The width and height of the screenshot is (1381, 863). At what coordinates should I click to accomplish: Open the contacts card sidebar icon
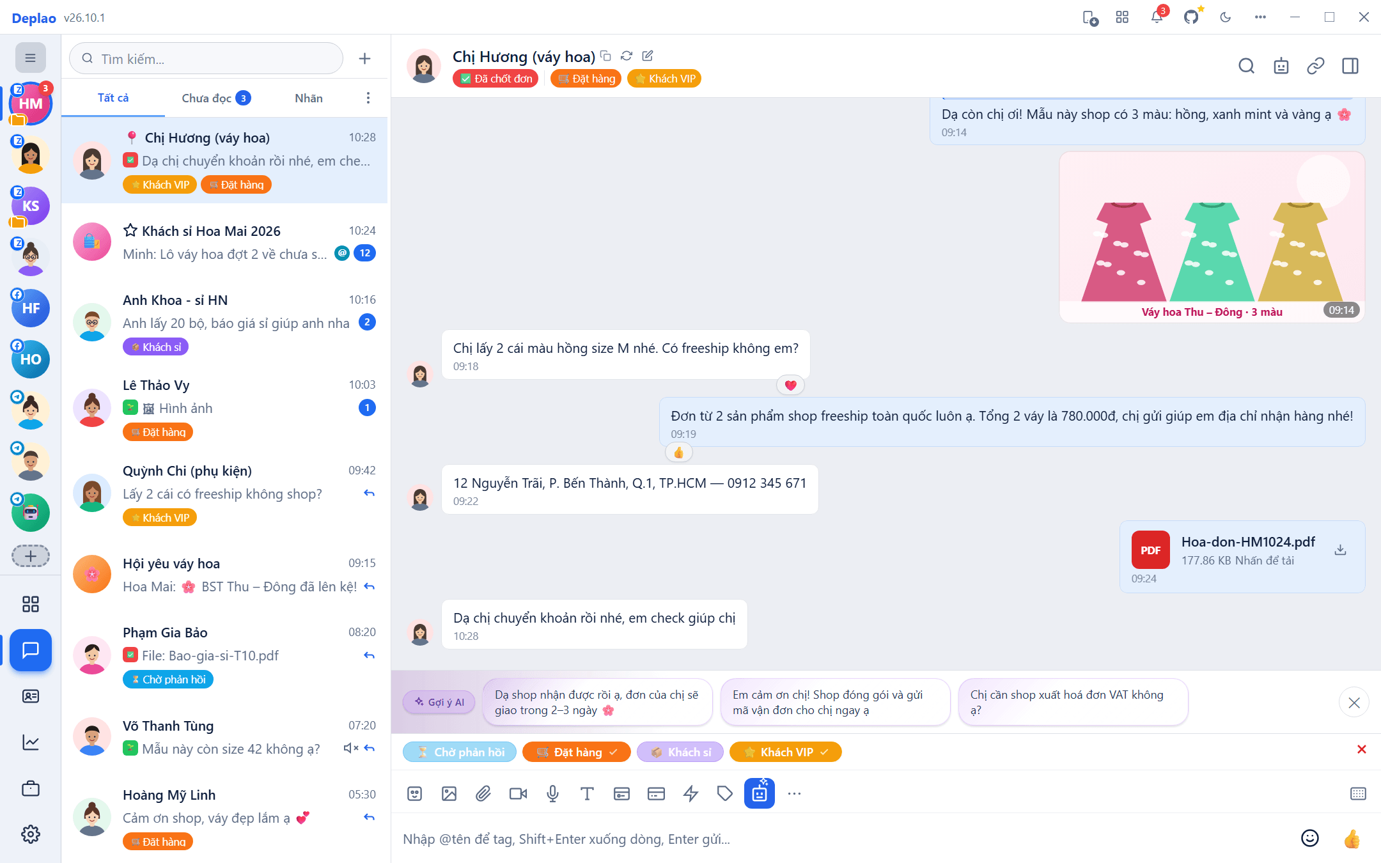click(30, 696)
